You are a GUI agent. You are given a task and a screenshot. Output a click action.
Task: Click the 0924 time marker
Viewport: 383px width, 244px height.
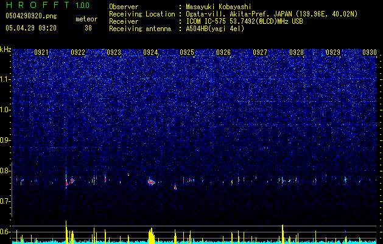tap(150, 52)
